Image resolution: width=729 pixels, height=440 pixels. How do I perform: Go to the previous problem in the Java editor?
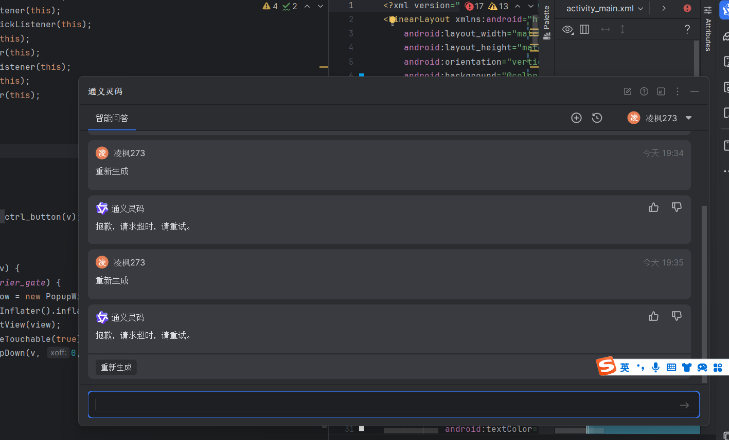pyautogui.click(x=307, y=6)
